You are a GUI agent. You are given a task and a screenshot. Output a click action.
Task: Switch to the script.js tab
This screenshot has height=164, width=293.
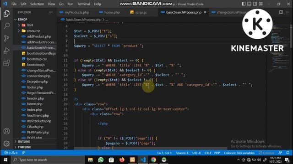141,12
